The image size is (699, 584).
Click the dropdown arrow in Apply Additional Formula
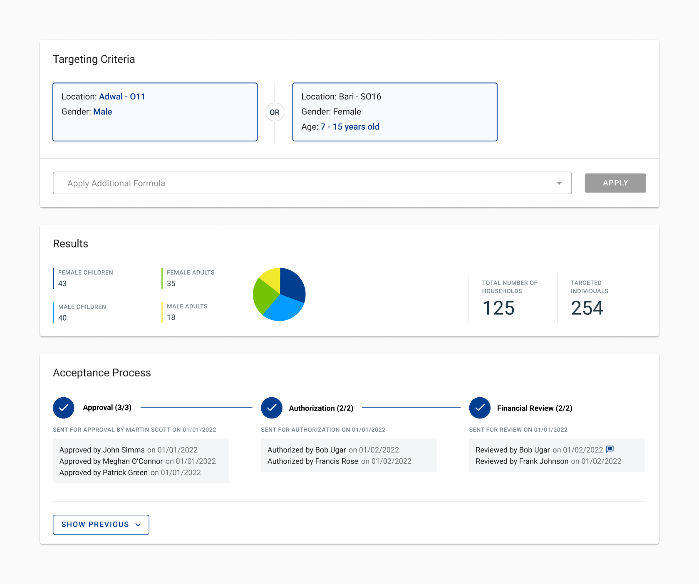pyautogui.click(x=559, y=183)
